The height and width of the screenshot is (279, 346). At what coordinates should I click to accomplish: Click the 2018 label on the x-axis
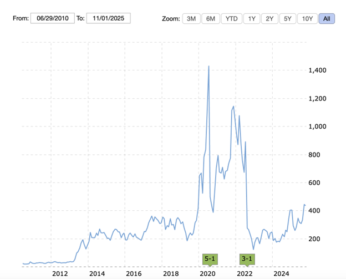[171, 273]
